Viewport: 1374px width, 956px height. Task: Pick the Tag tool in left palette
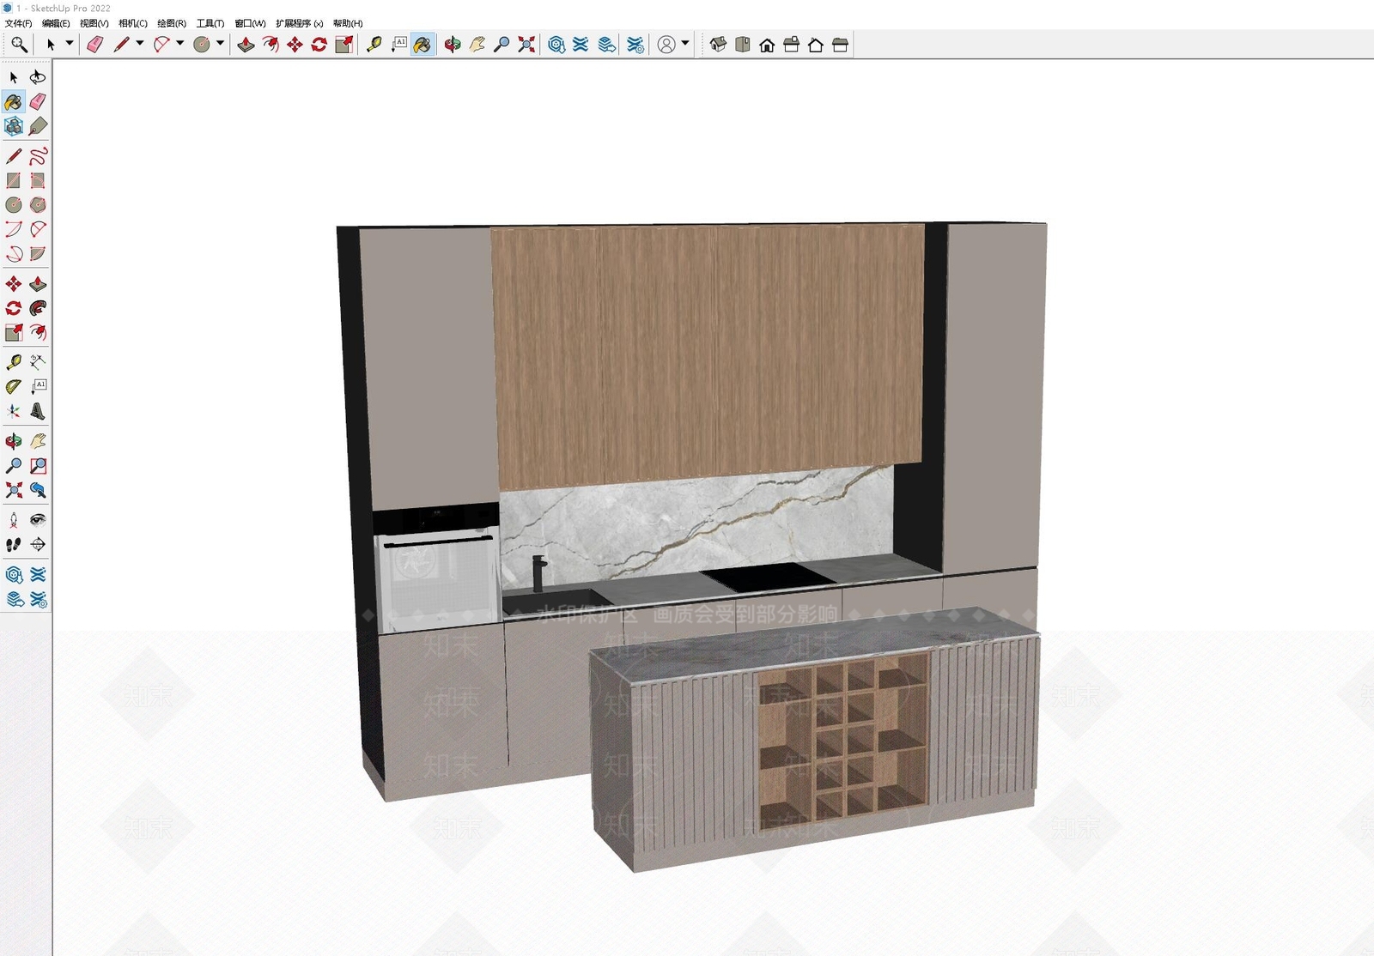point(37,126)
